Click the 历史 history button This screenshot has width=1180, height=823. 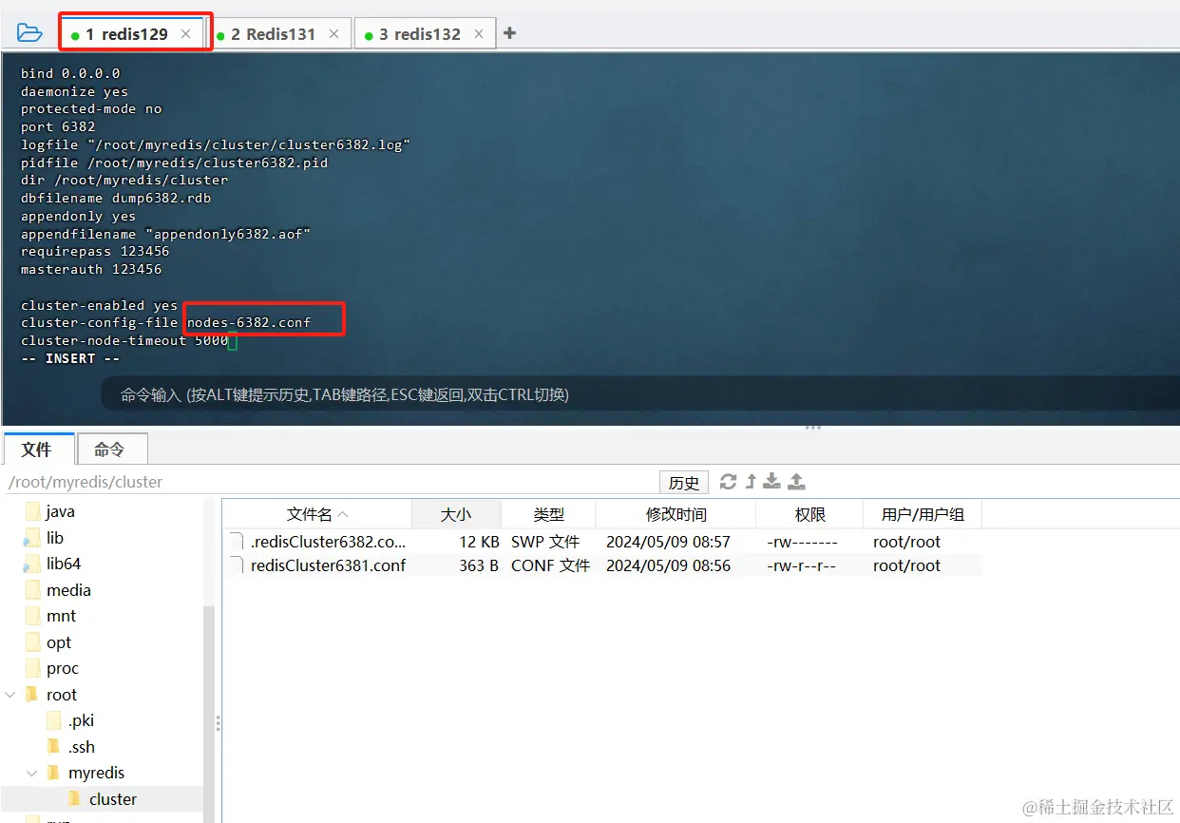pos(684,482)
